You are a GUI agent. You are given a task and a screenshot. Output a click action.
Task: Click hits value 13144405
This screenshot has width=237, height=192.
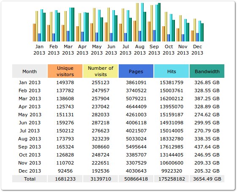pyautogui.click(x=172, y=155)
